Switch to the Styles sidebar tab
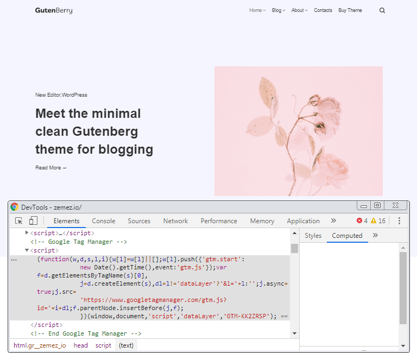Screen dimensions: 417x353 tap(313, 235)
